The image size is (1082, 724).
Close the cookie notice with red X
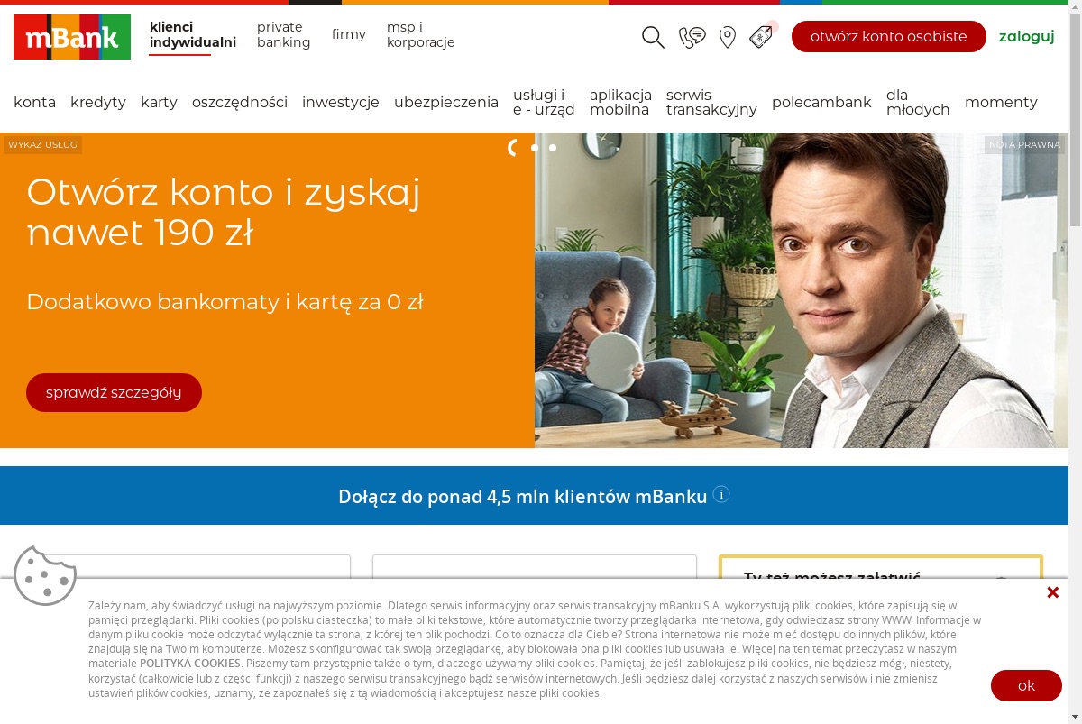[1052, 592]
